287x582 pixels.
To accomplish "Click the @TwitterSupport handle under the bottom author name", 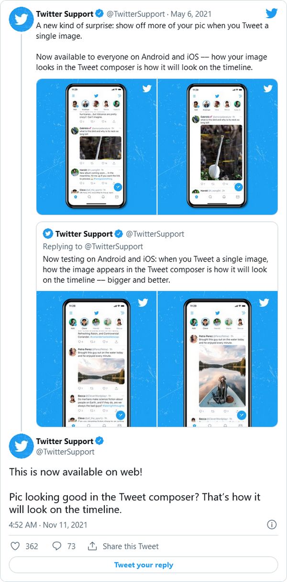I will pyautogui.click(x=66, y=452).
